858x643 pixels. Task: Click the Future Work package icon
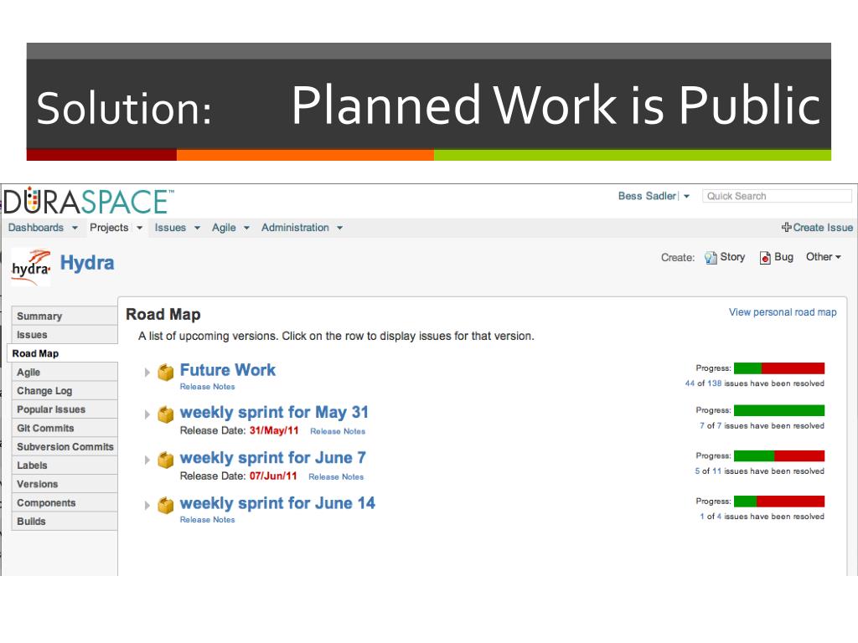tap(165, 372)
